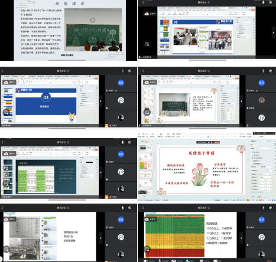Go back from the meeting showing slide 03

tap(2, 71)
